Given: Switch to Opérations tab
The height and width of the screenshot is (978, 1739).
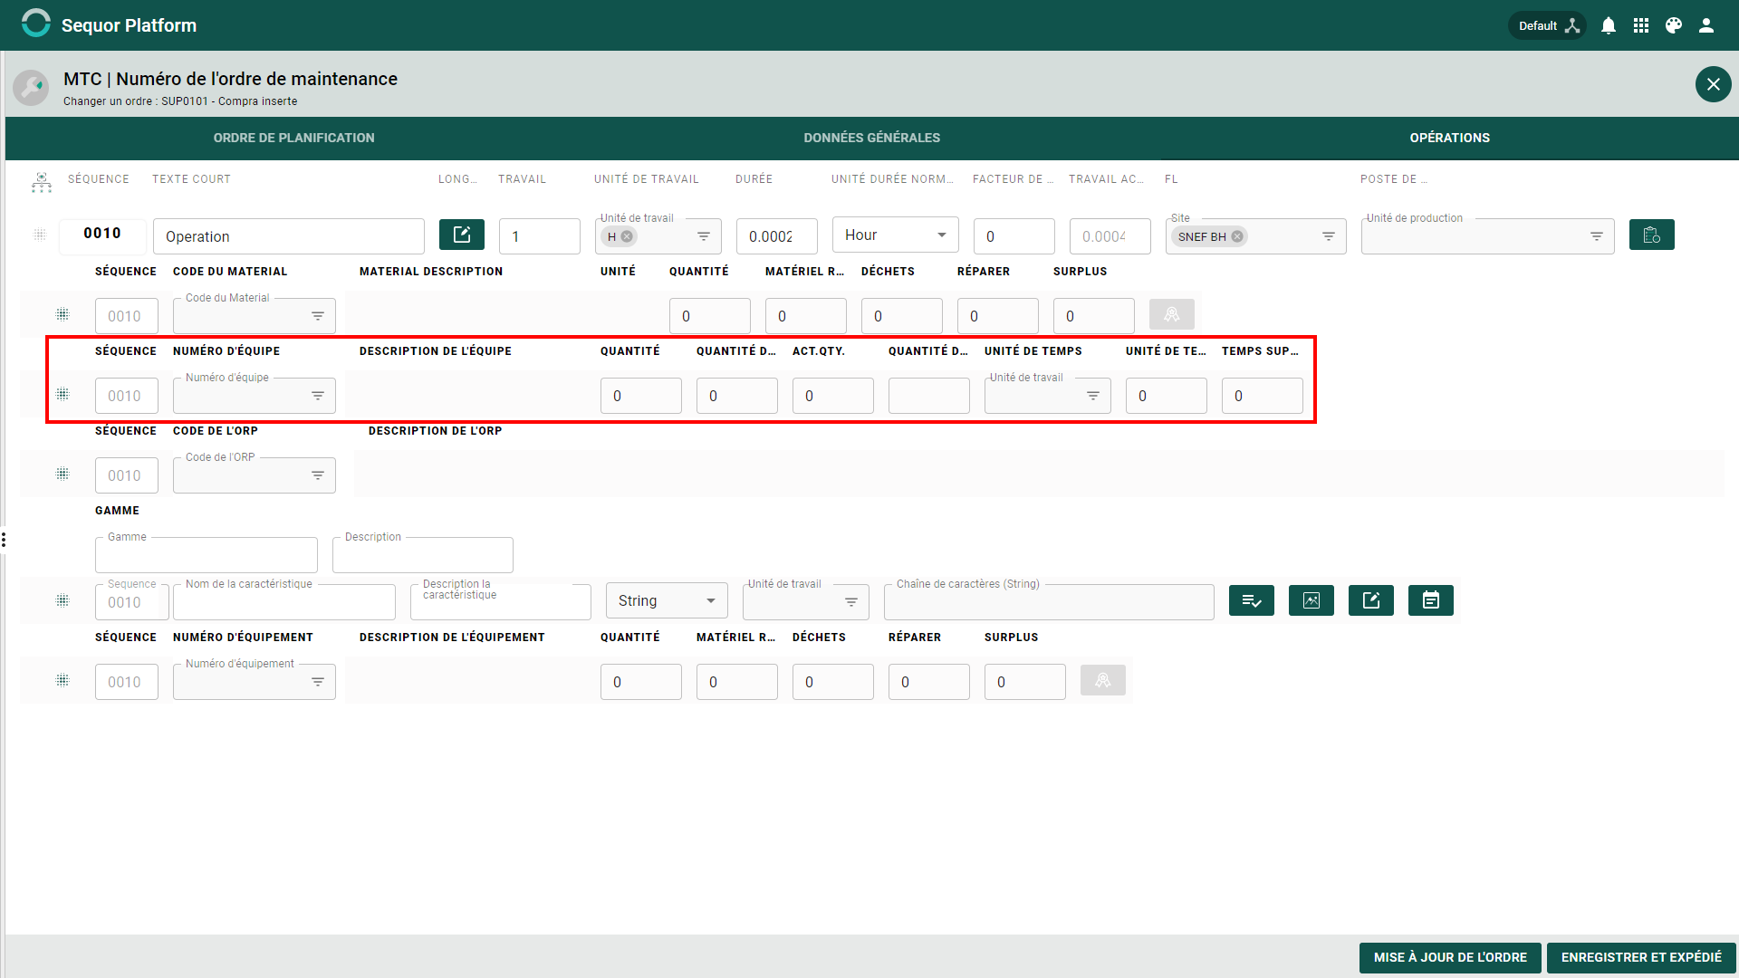Looking at the screenshot, I should tap(1449, 138).
